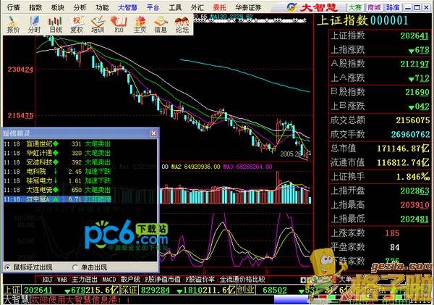Click the 成交手数 value 26960762
Image resolution: width=434 pixels, height=305 pixels.
[x=410, y=135]
